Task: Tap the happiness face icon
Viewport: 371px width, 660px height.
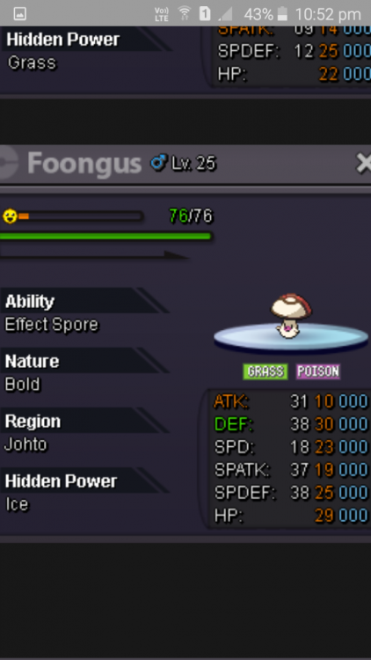Action: [10, 216]
